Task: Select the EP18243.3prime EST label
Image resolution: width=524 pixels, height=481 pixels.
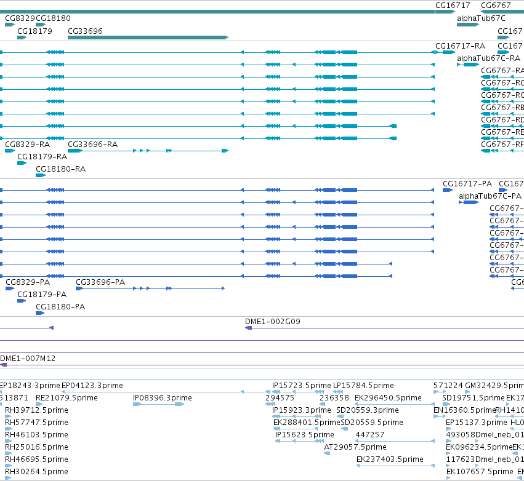Action: pos(30,386)
